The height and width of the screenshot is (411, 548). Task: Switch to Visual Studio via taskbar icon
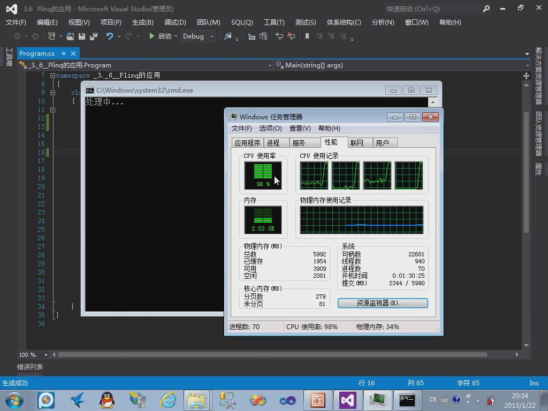[x=347, y=400]
